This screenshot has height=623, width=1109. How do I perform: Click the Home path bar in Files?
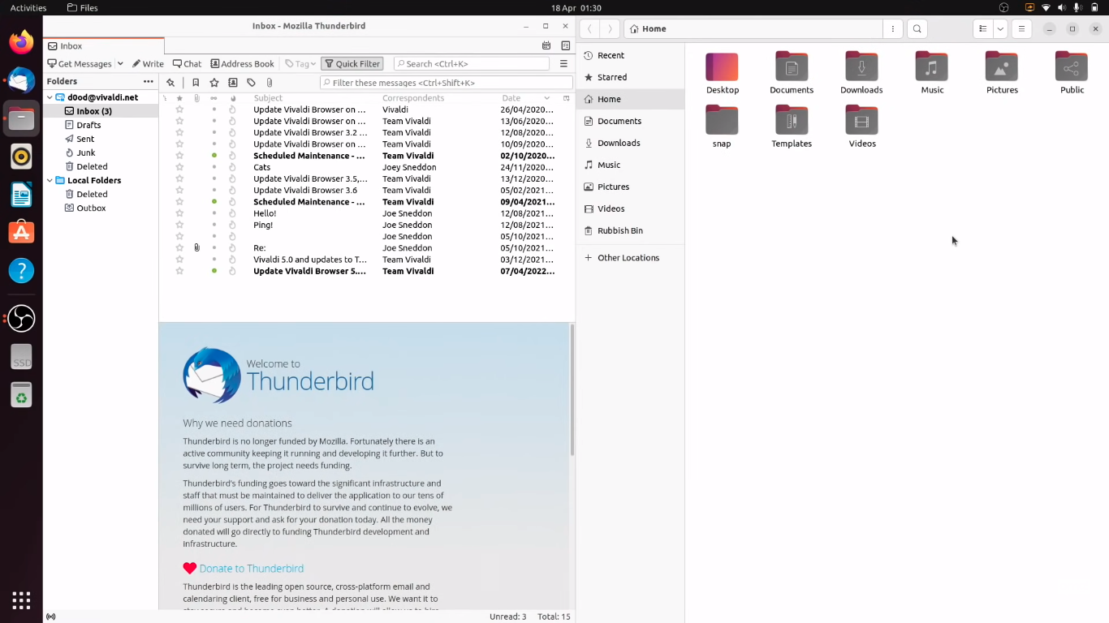point(753,28)
